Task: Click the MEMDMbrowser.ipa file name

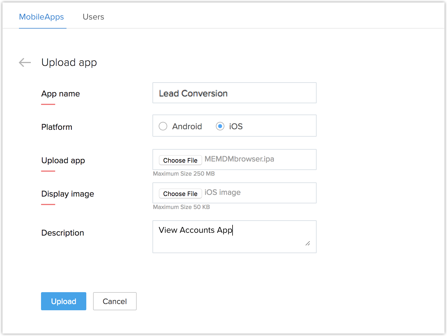Action: [239, 159]
